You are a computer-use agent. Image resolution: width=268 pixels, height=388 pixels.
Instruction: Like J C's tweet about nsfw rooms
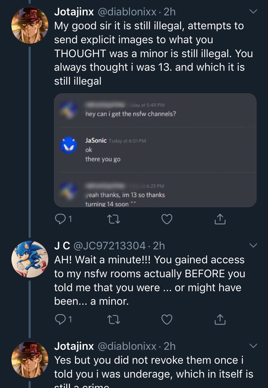tap(167, 319)
